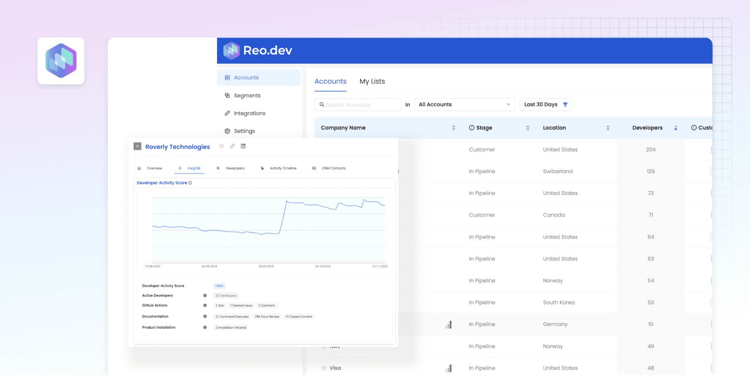Click the Reo.dev app icon tile
The height and width of the screenshot is (375, 750).
pos(61,61)
